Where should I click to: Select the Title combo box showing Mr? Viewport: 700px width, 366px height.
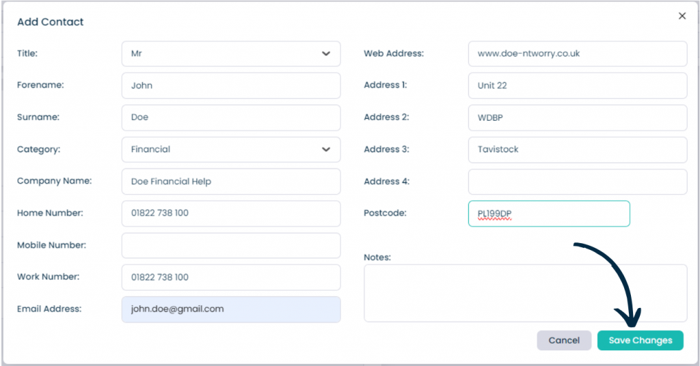pos(231,54)
